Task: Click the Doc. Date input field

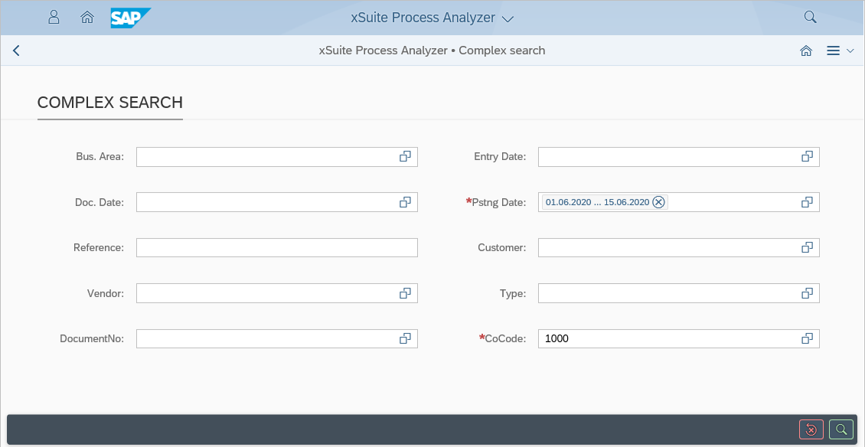Action: tap(265, 202)
